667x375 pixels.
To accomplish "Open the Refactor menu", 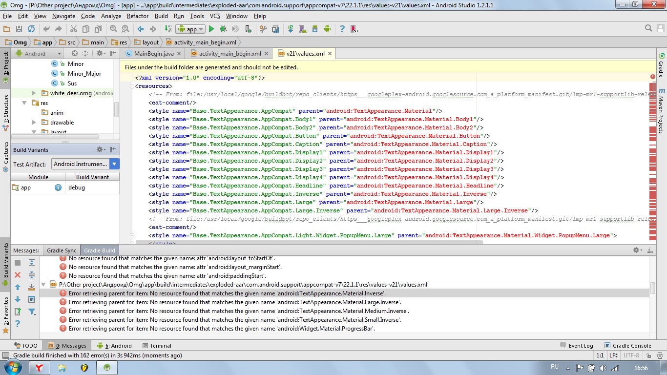I will [138, 16].
